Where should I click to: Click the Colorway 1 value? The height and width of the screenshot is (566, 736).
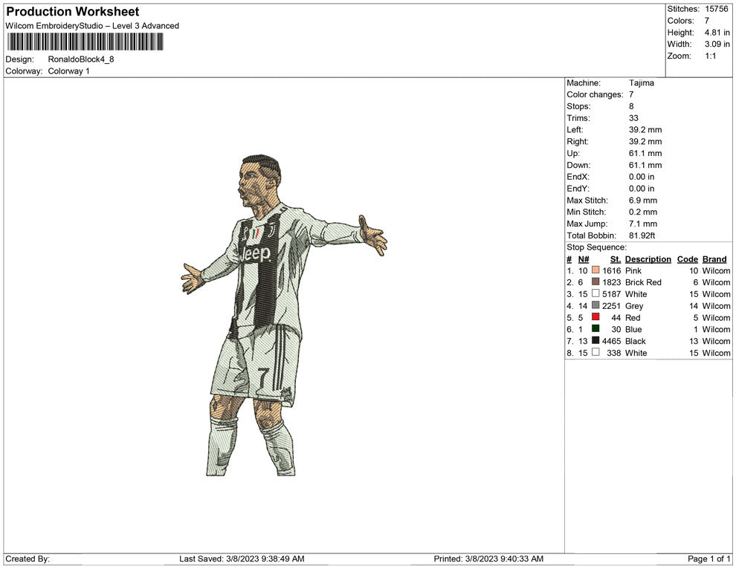tap(68, 71)
